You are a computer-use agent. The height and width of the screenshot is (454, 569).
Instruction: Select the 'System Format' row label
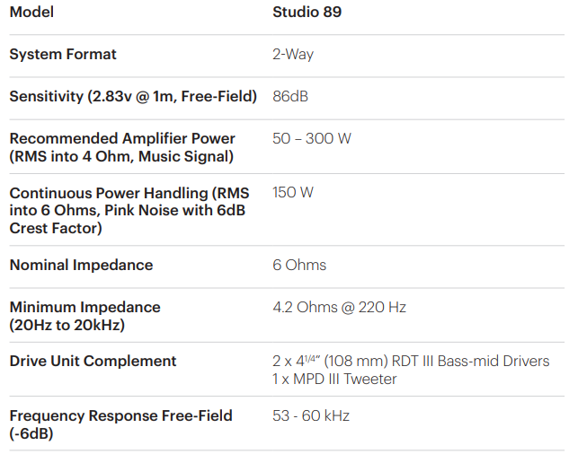[x=63, y=55]
